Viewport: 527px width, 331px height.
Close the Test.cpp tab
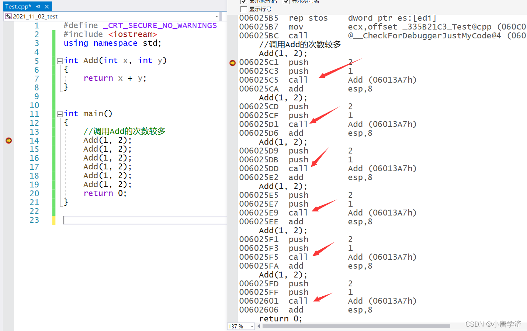point(47,7)
